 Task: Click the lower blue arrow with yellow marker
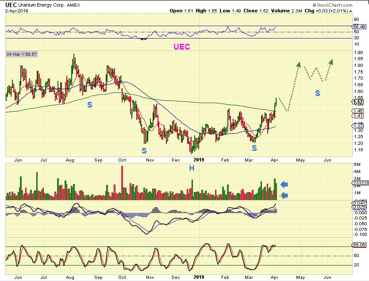(x=284, y=196)
